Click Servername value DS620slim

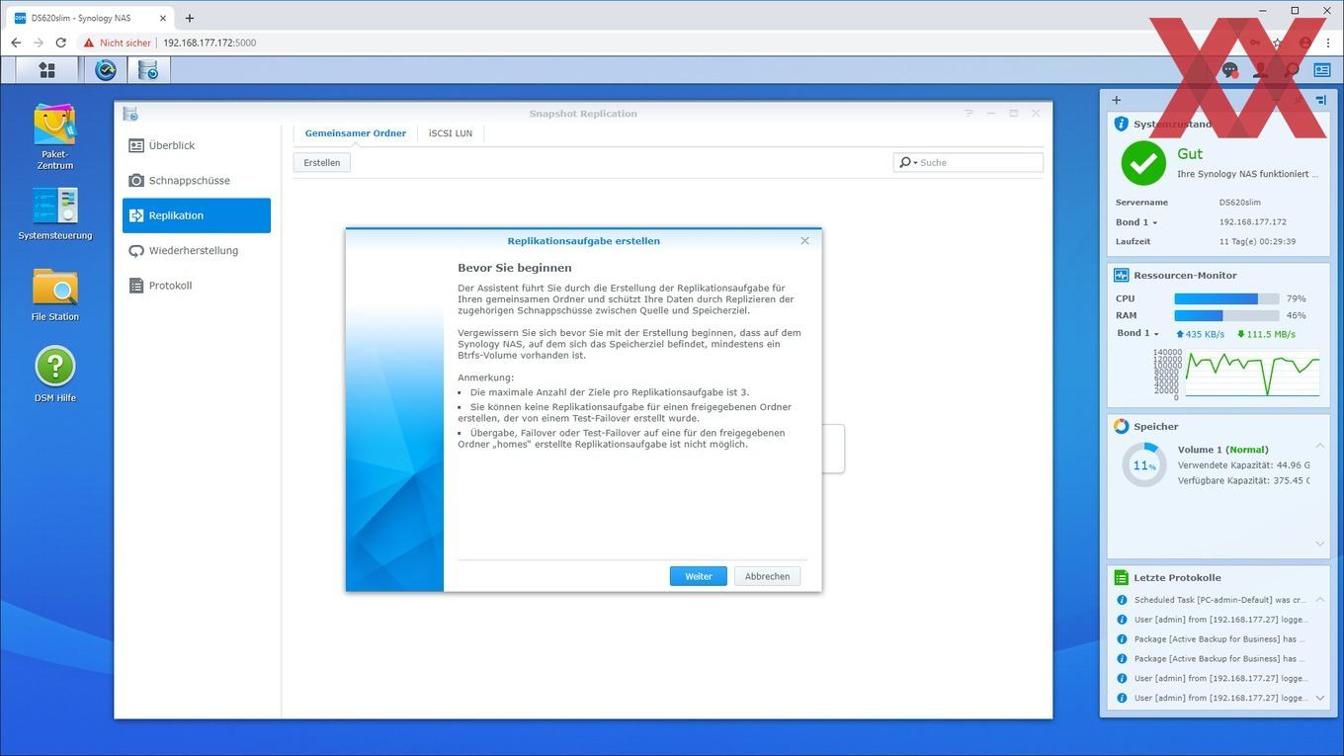click(x=1239, y=203)
